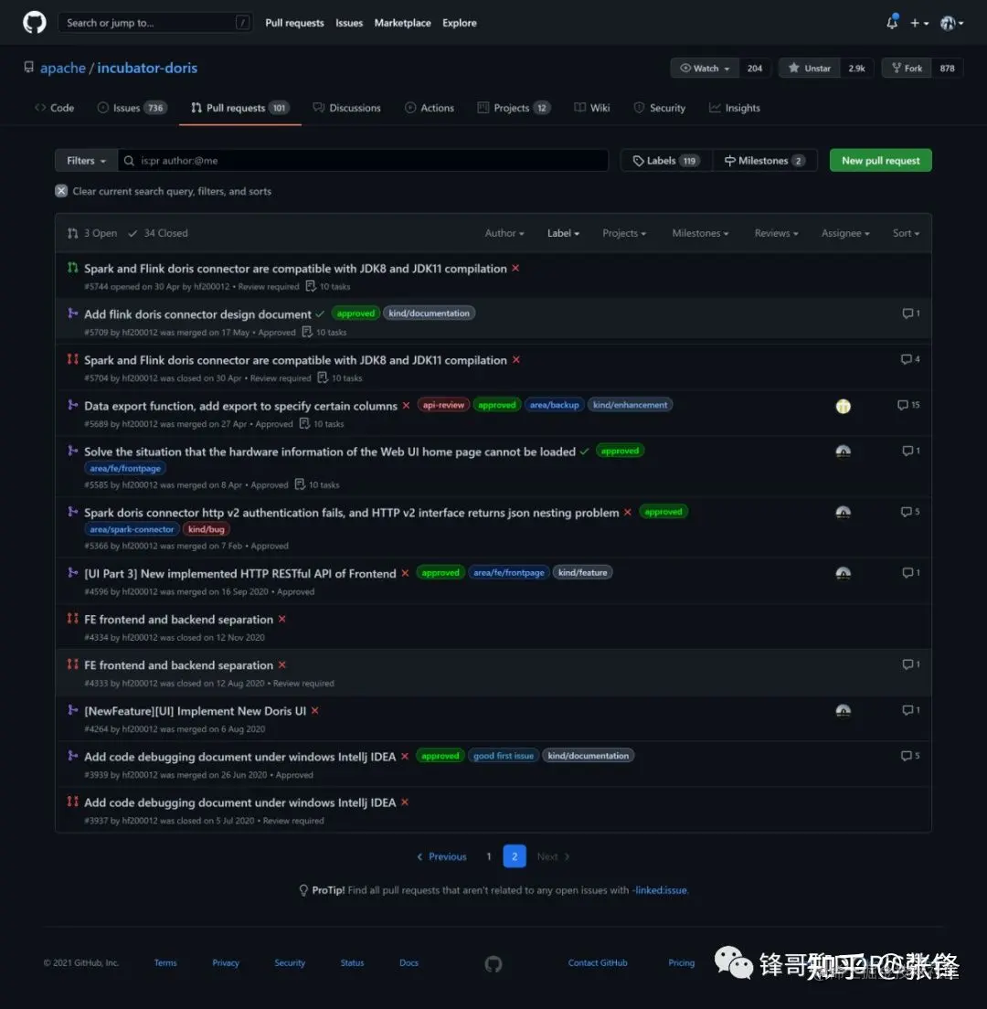Viewport: 987px width, 1009px height.
Task: Open the notifications bell
Action: coord(892,23)
